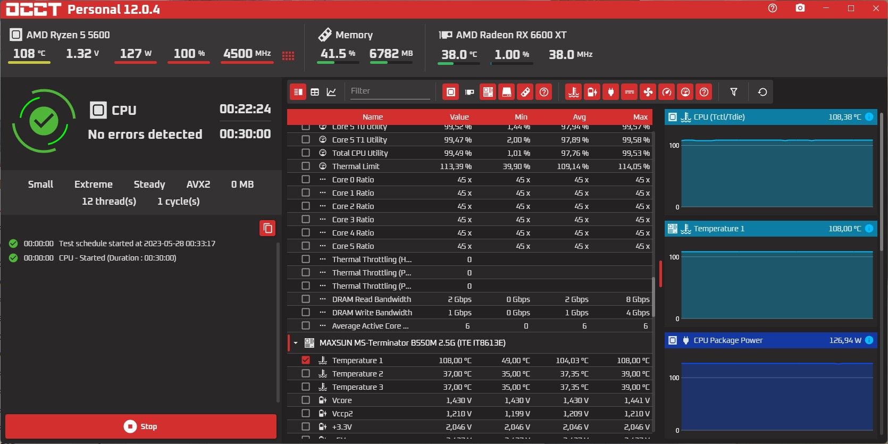The height and width of the screenshot is (444, 888).
Task: Open info for CPU (Tctl/Tdie) graph
Action: [x=869, y=117]
